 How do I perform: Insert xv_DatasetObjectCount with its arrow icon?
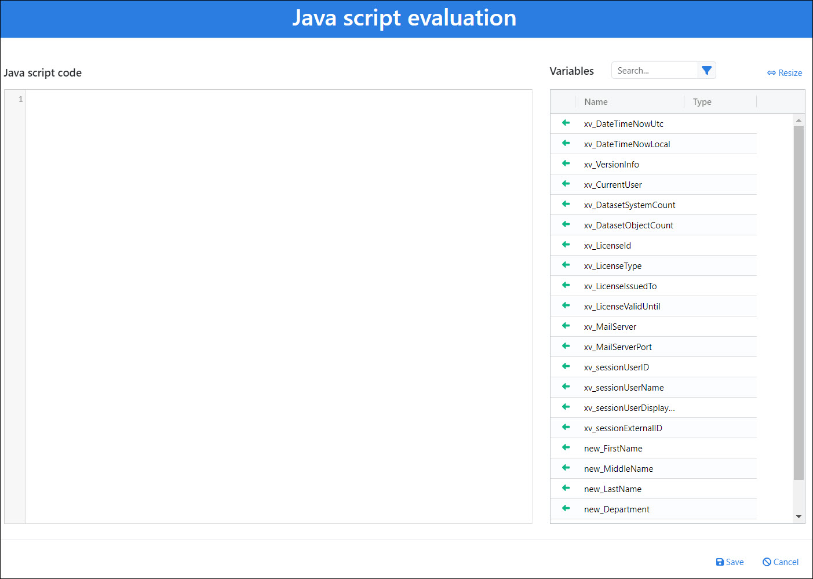[x=566, y=224]
